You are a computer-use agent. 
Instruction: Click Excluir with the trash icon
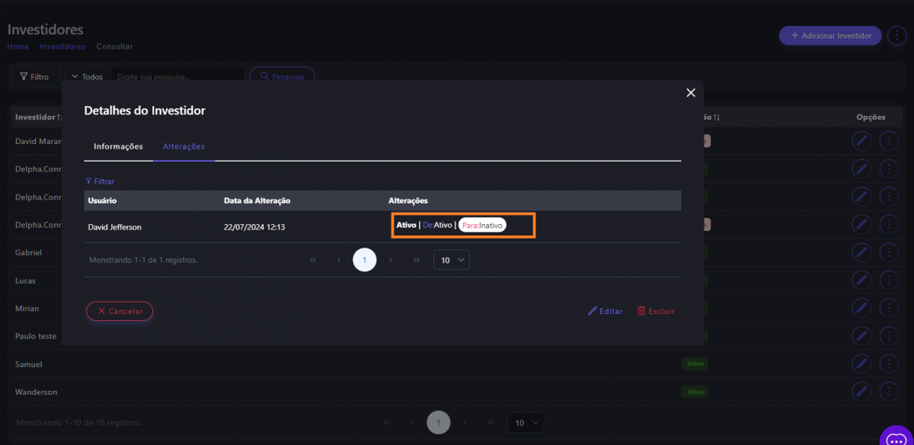pos(656,311)
